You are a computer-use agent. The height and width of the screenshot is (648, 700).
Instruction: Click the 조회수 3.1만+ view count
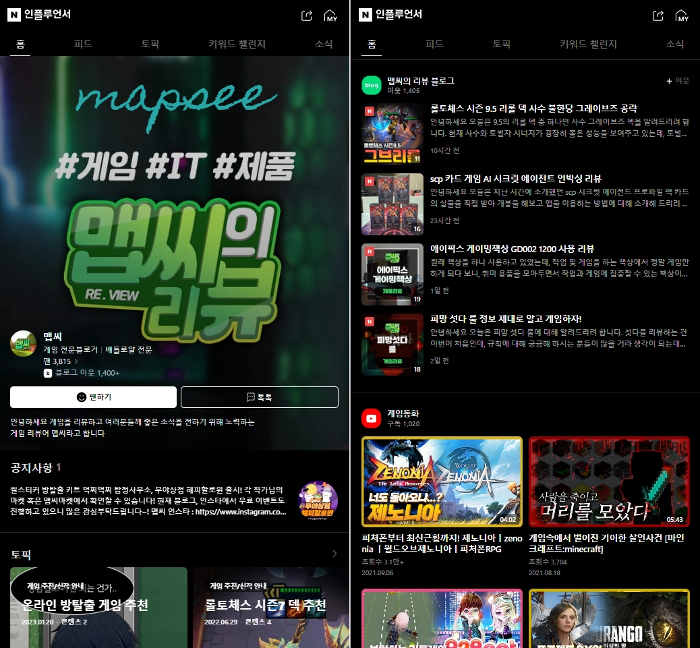(382, 562)
